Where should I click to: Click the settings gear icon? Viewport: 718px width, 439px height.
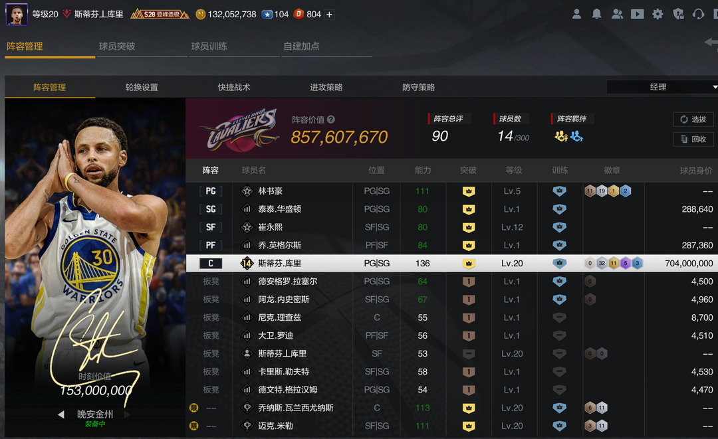[658, 14]
